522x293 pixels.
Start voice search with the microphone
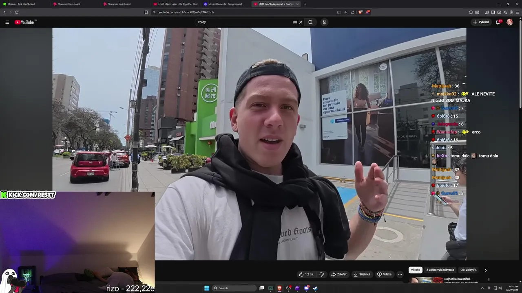click(x=324, y=22)
